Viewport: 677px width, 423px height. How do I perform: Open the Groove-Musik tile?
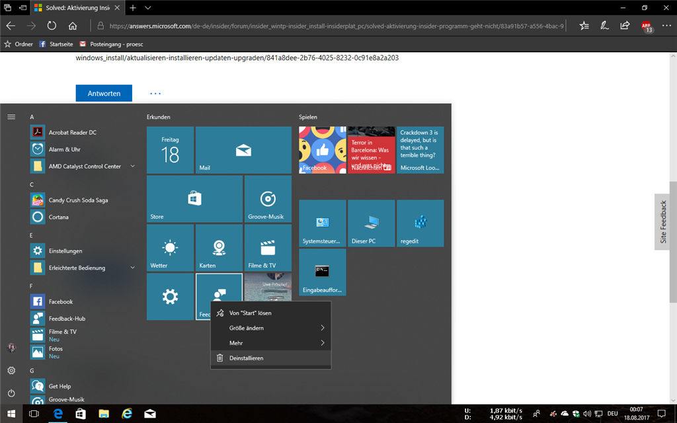point(268,199)
